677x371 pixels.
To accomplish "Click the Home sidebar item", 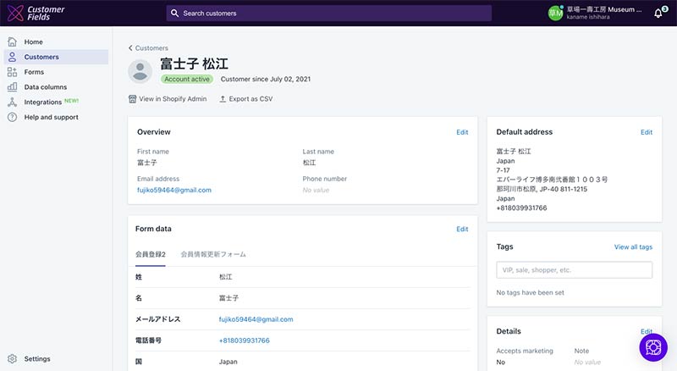I will [x=33, y=42].
